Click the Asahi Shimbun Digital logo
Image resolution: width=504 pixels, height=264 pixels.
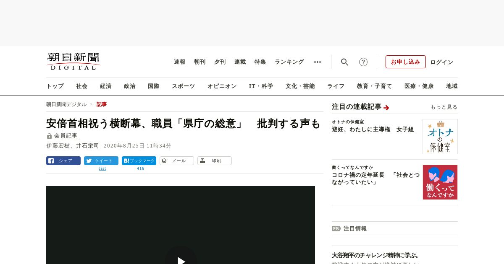click(73, 61)
